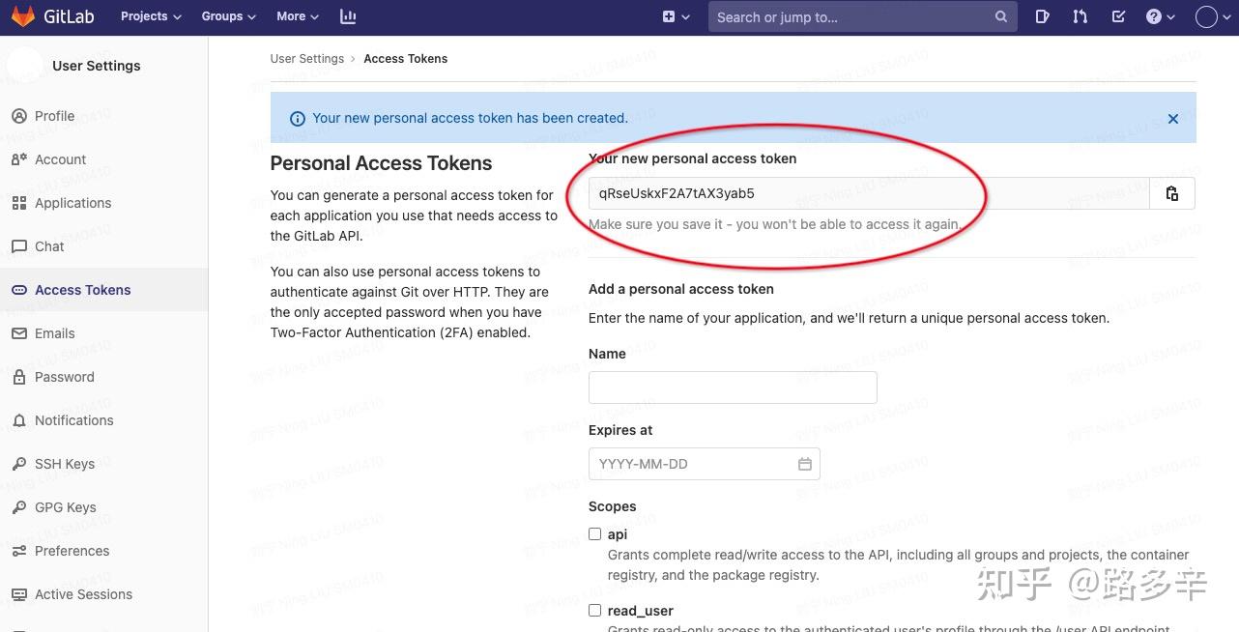Select the Preferences sidebar entry
This screenshot has width=1239, height=632.
point(72,551)
